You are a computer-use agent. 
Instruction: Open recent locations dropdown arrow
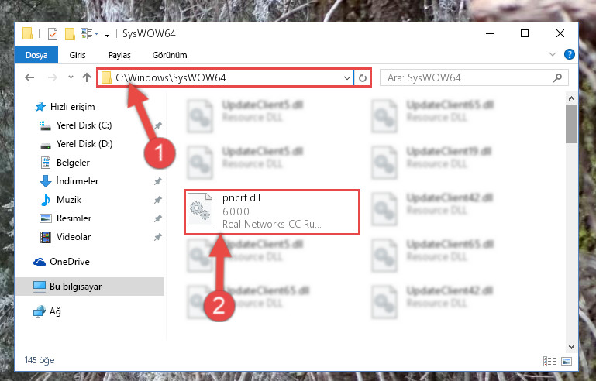[71, 77]
